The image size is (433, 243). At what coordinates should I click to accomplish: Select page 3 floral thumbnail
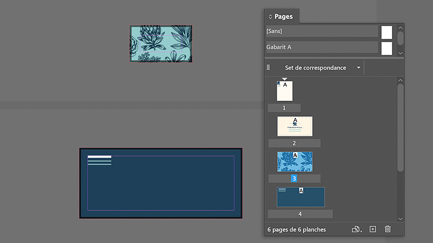295,162
